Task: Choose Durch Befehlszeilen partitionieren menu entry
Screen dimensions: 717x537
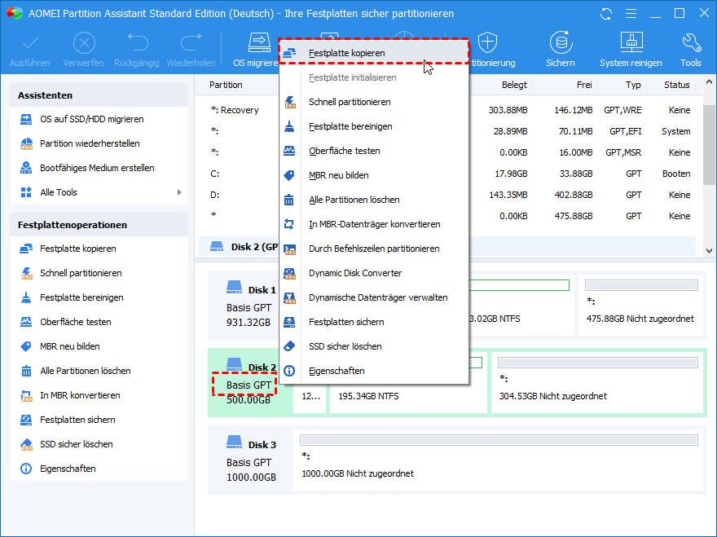Action: (374, 249)
